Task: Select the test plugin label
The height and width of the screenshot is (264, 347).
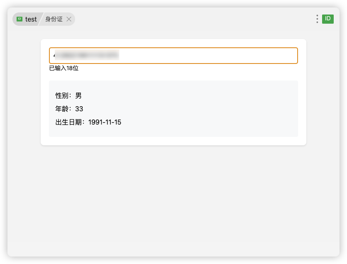Action: tap(31, 19)
